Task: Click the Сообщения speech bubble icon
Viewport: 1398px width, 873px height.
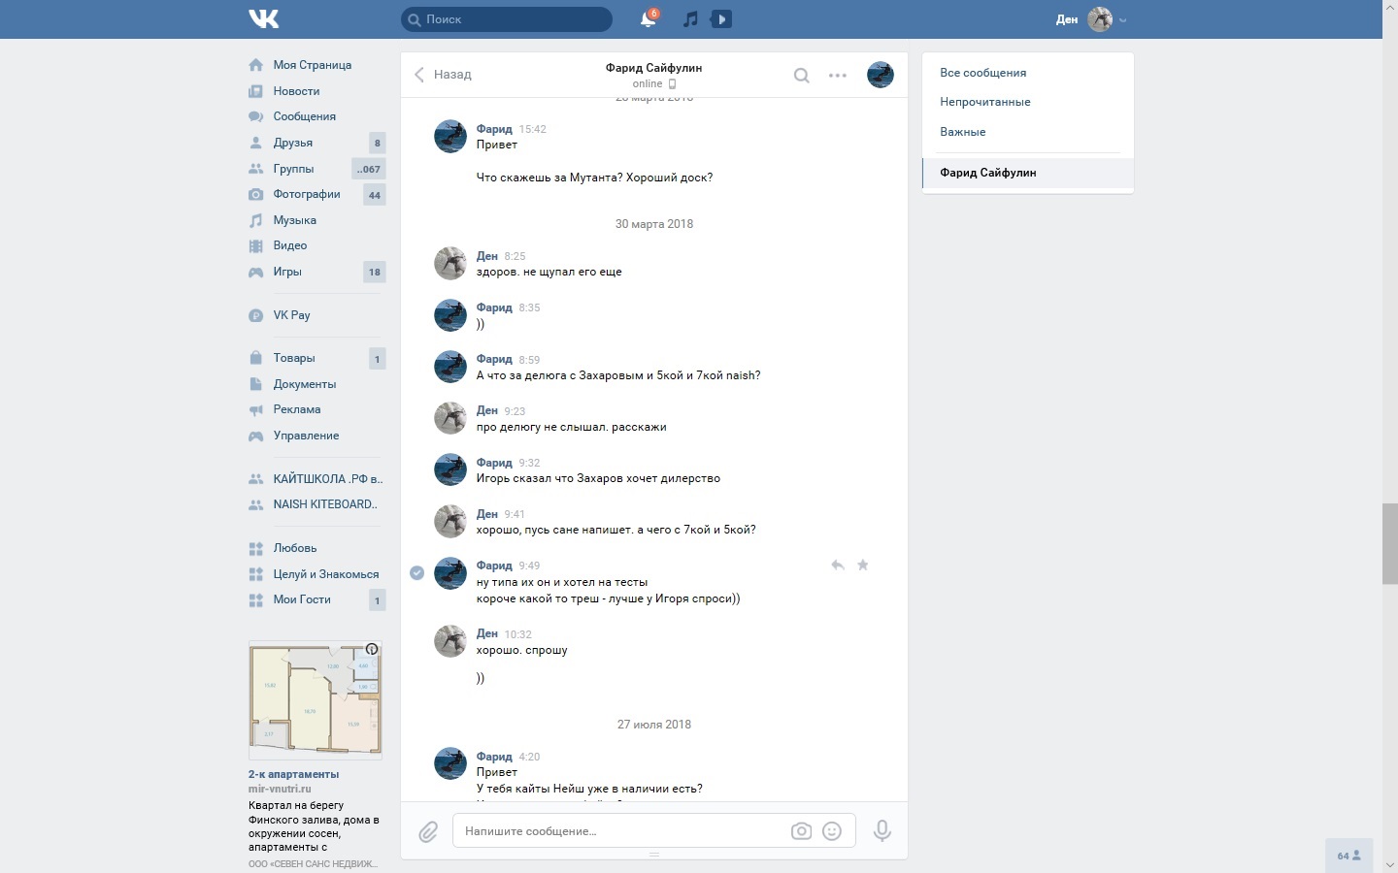Action: (255, 116)
